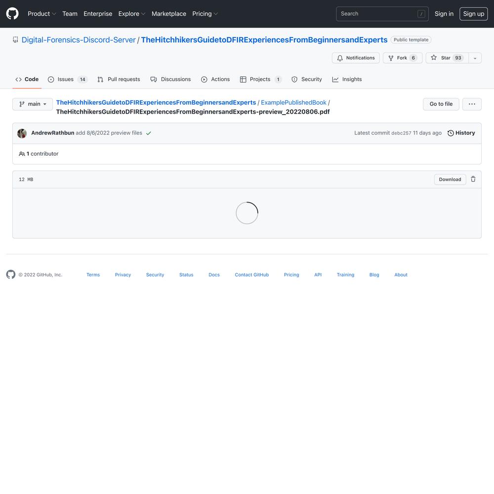Open the Status footer link
Image resolution: width=494 pixels, height=494 pixels.
(x=186, y=275)
